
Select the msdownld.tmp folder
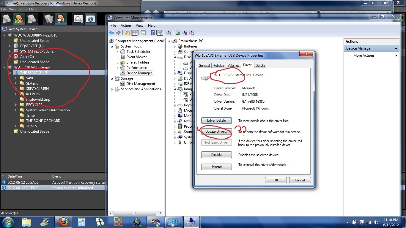38,99
